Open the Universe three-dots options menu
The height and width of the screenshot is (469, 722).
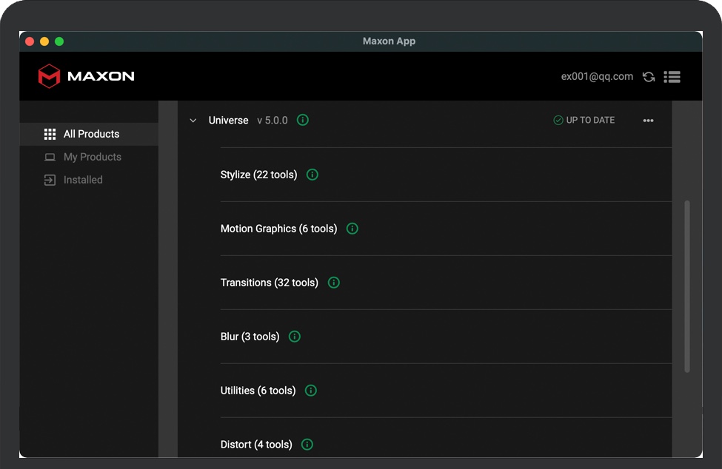point(648,121)
